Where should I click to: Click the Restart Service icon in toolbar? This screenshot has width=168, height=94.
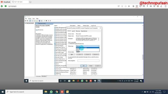50,21
